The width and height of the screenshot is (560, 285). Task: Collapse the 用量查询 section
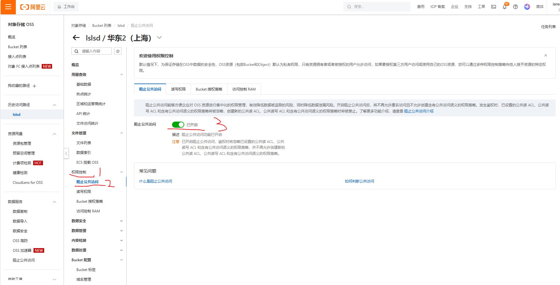coord(122,75)
